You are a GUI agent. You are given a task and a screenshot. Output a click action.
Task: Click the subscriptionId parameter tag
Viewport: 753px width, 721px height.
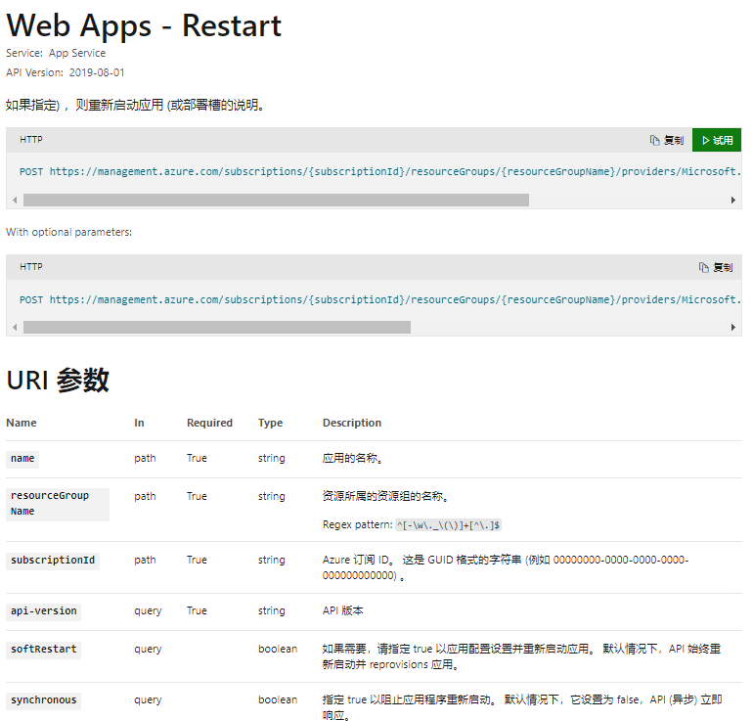point(53,561)
